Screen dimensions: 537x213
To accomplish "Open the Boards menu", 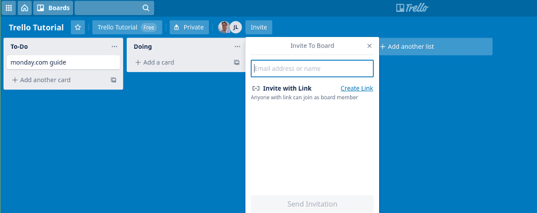I will [x=53, y=8].
